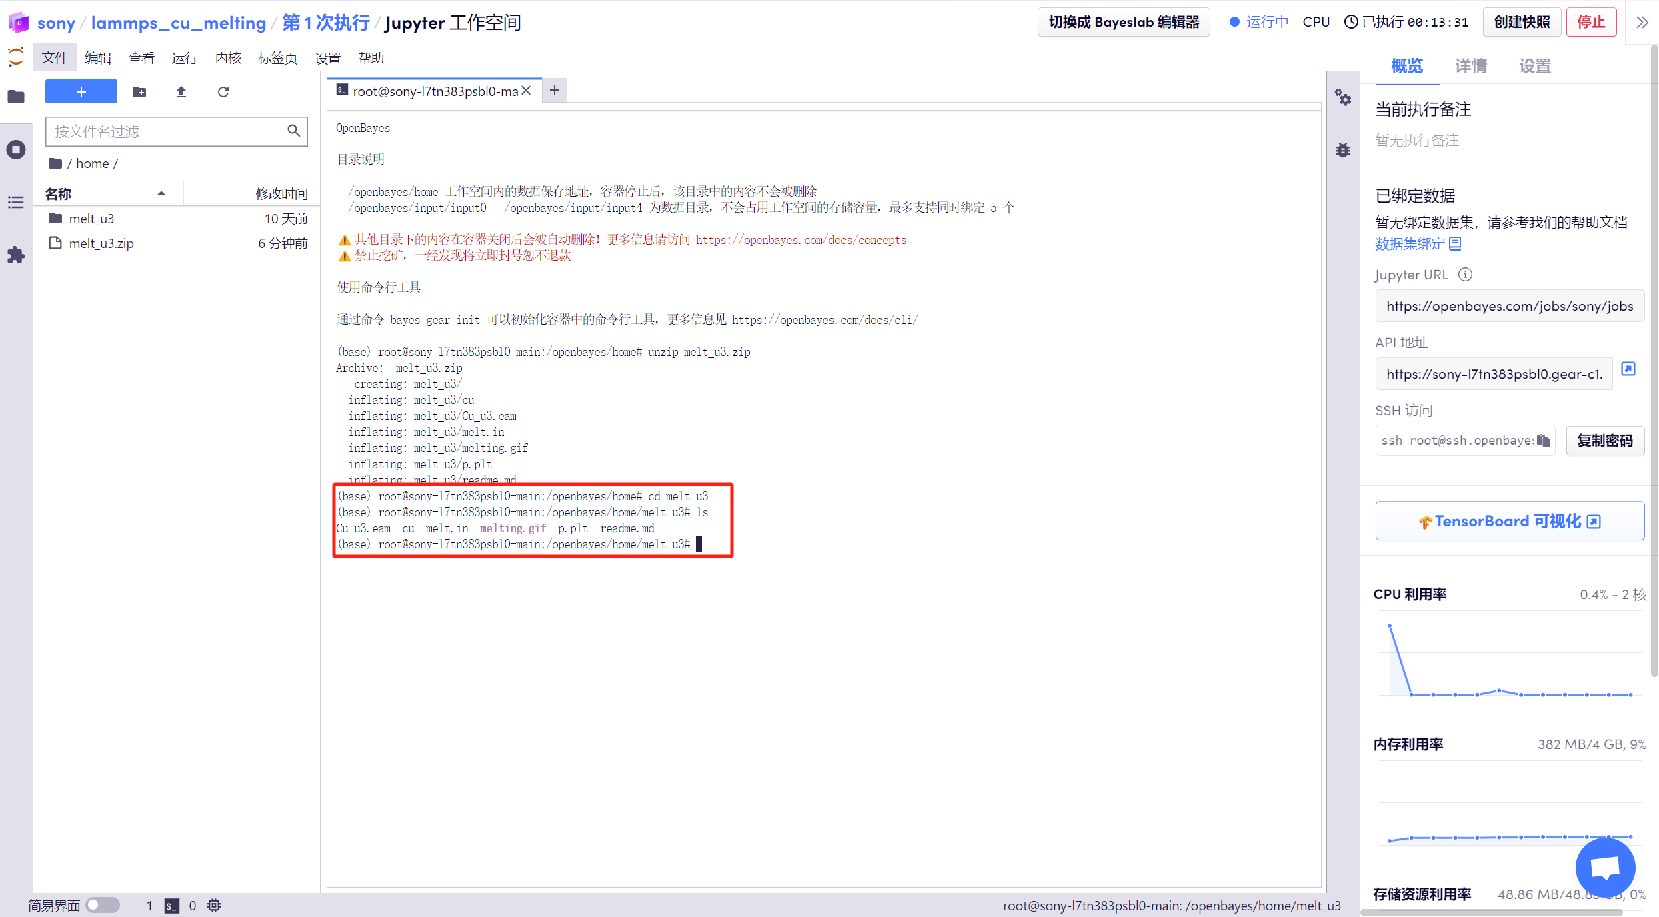Open the extension manager puzzle icon
This screenshot has height=917, width=1659.
tap(16, 255)
